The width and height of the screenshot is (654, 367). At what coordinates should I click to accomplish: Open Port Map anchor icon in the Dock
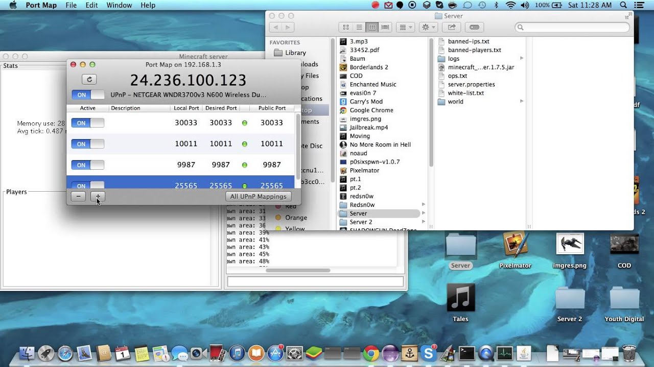409,353
